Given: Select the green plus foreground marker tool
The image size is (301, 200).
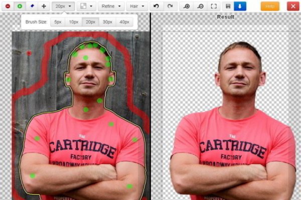Looking at the screenshot, I should point(20,6).
